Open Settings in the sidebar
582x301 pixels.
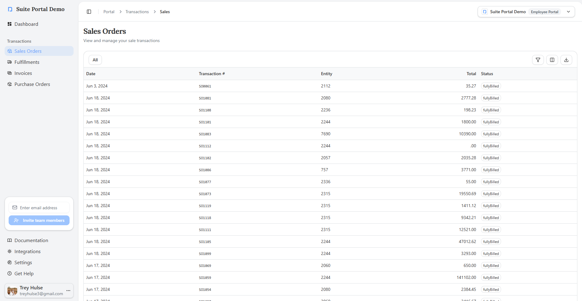point(23,262)
